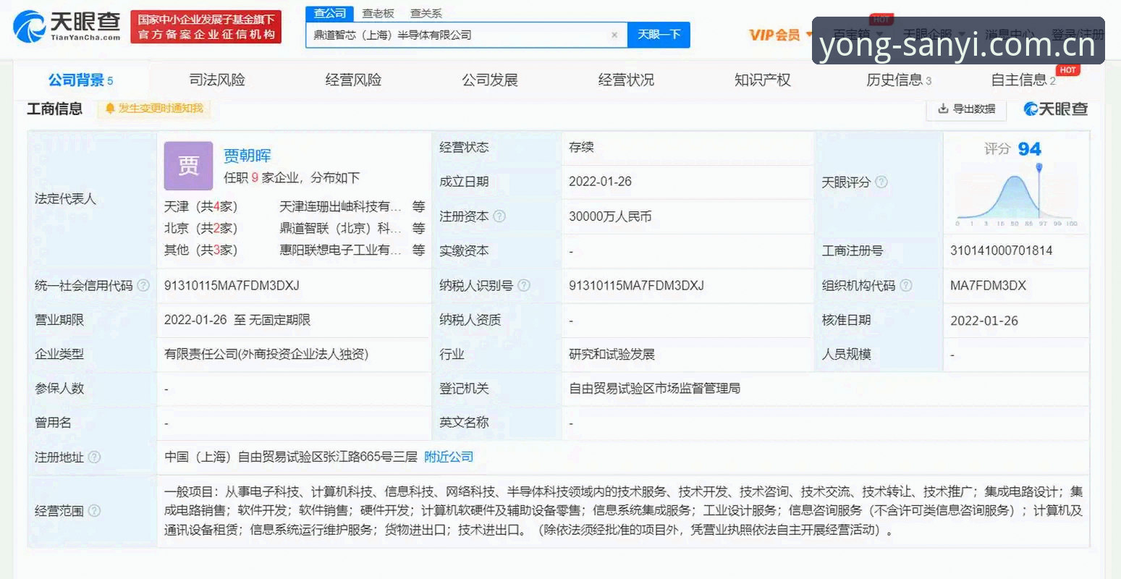This screenshot has height=579, width=1121.
Task: Open the VIP会员 dropdown
Action: tap(781, 35)
